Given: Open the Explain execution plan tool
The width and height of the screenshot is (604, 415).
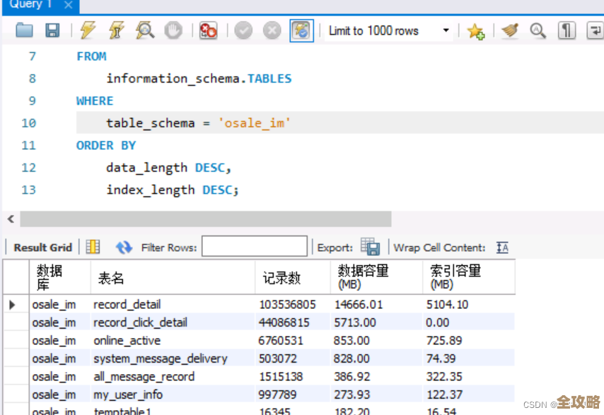Looking at the screenshot, I should 145,30.
